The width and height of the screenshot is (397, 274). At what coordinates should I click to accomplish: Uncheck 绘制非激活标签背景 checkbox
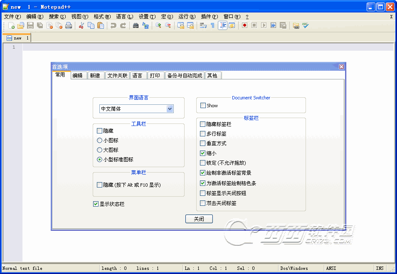(x=202, y=173)
